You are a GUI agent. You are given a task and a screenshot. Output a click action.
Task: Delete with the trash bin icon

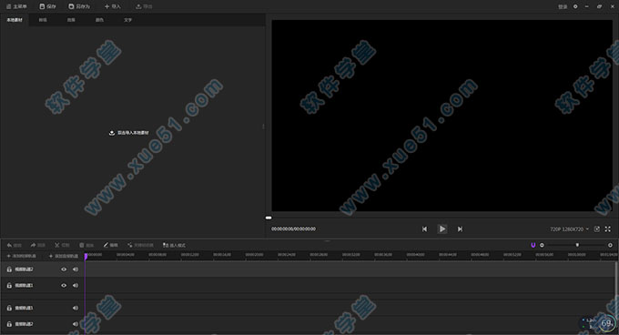pyautogui.click(x=86, y=246)
